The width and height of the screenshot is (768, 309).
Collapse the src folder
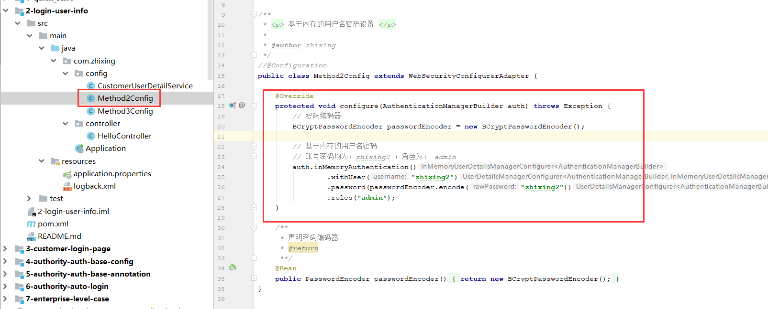[18, 23]
